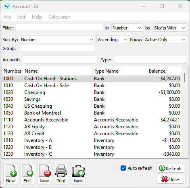Screen dimensions: 190x188
Task: Open the filter field Number dropdown
Action: (x=127, y=28)
